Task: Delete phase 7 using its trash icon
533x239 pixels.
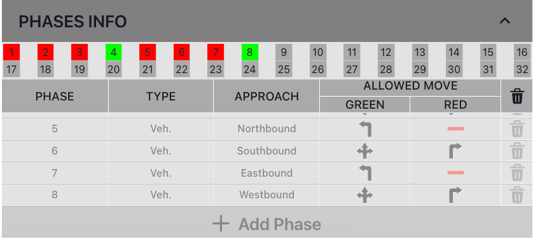Action: (516, 173)
